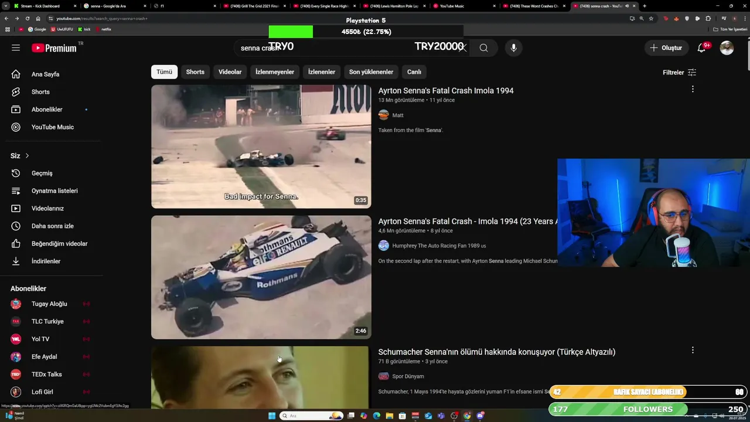Switch to Lewis Hamilton Pole Lap tab

pos(396,6)
